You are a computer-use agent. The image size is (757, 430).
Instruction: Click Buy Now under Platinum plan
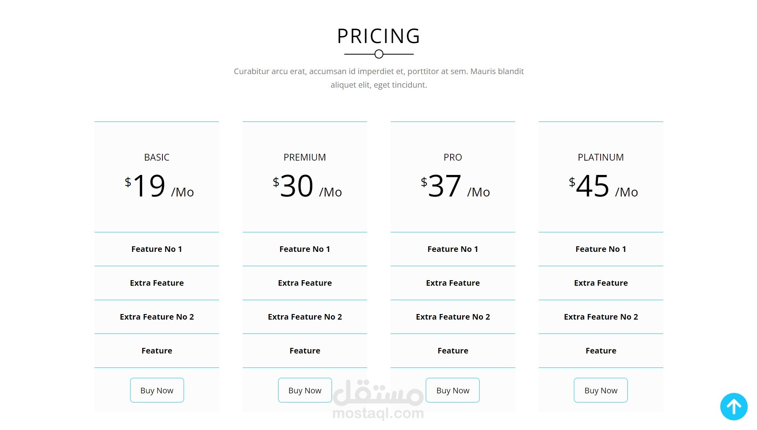point(601,390)
